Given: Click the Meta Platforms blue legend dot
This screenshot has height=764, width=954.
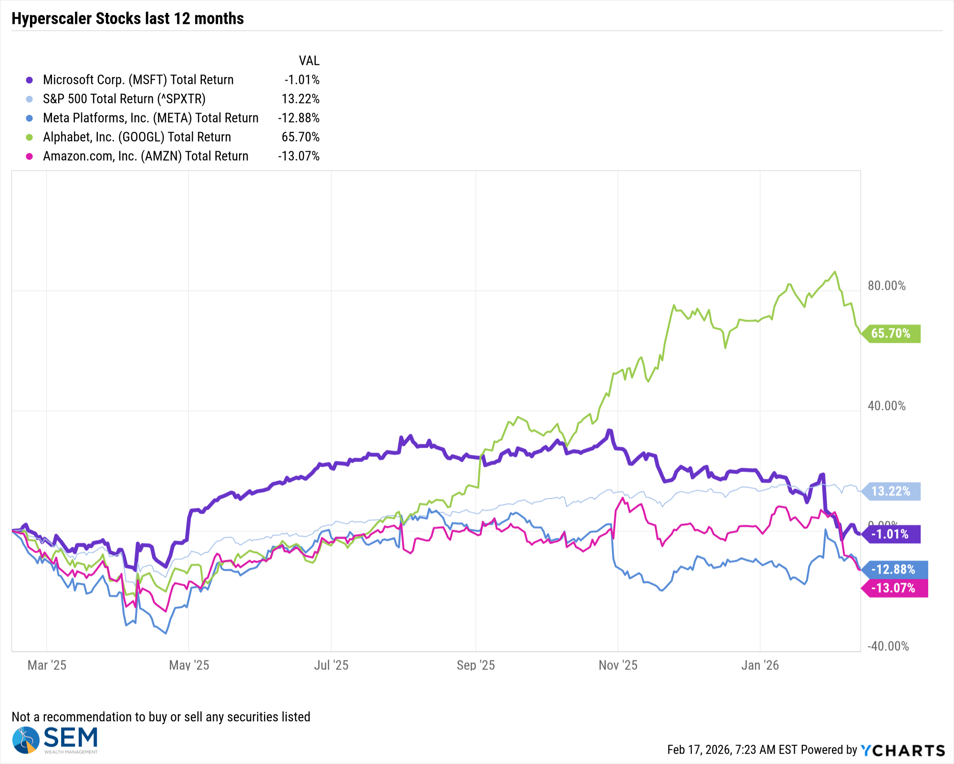Looking at the screenshot, I should (x=30, y=118).
